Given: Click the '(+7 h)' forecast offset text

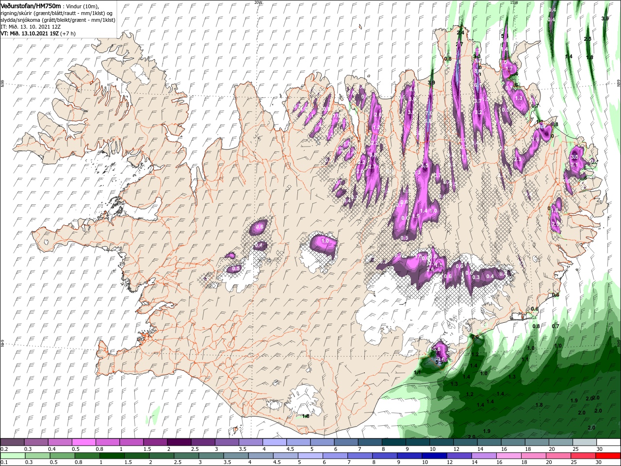Looking at the screenshot, I should [68, 33].
